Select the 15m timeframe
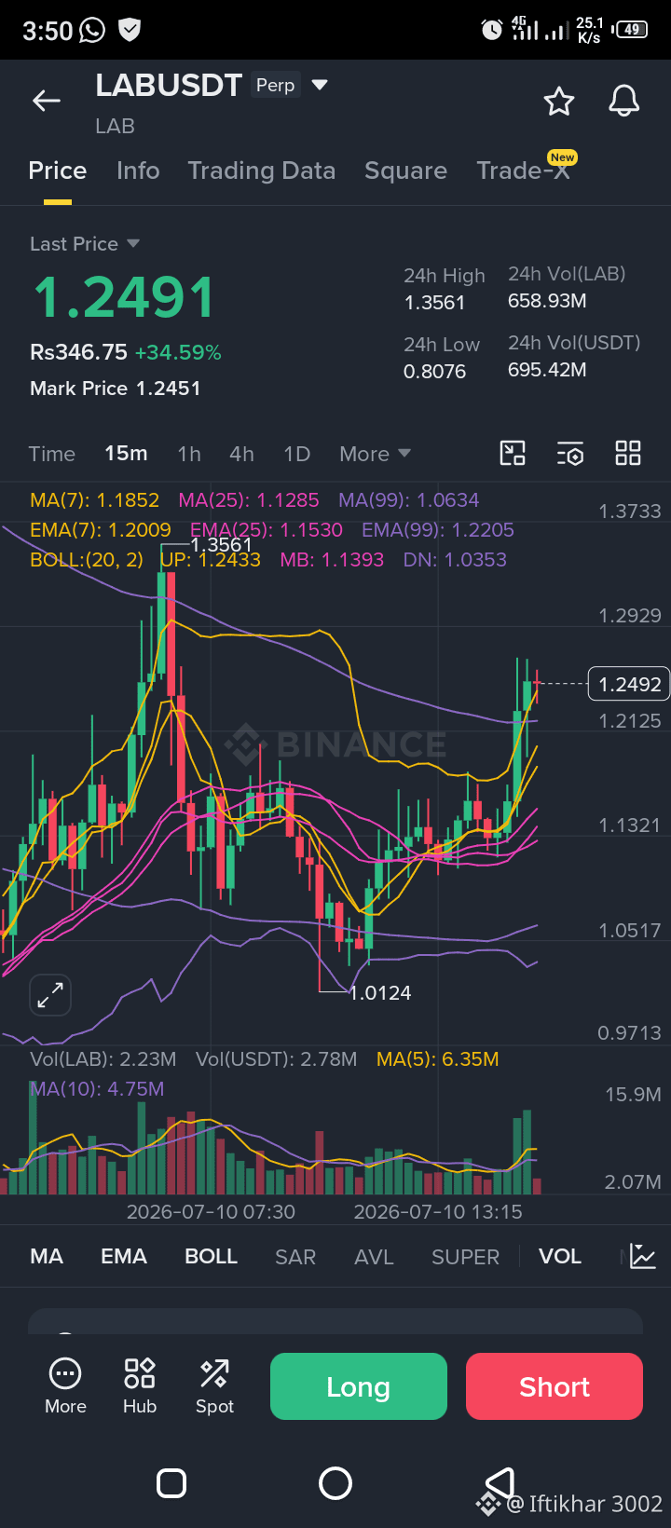Viewport: 671px width, 1528px height. (x=126, y=453)
